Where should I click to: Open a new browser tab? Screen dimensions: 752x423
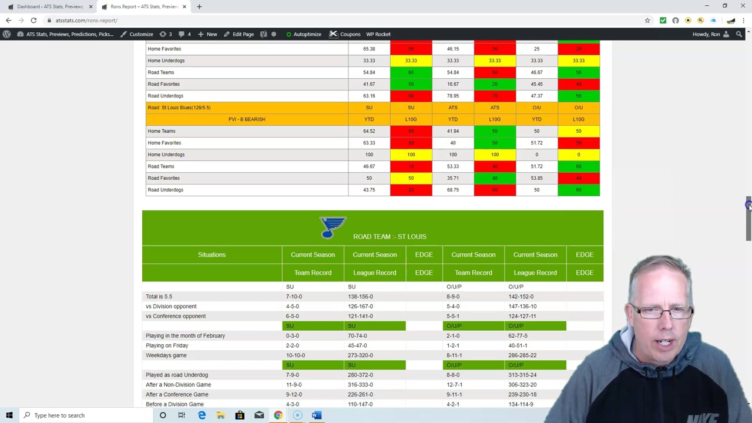pyautogui.click(x=199, y=6)
